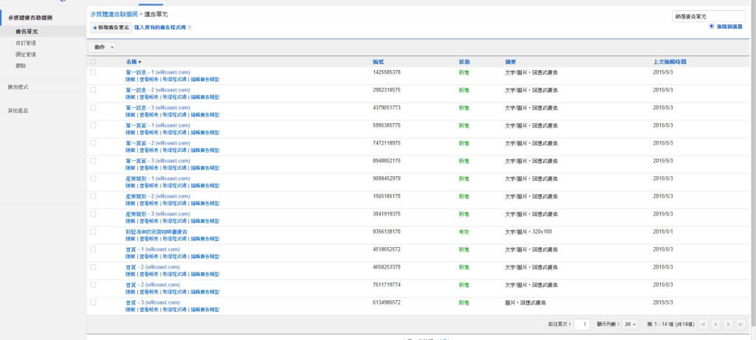
Task: Open the 匯入原有的廣告程式碼 link
Action: point(159,27)
